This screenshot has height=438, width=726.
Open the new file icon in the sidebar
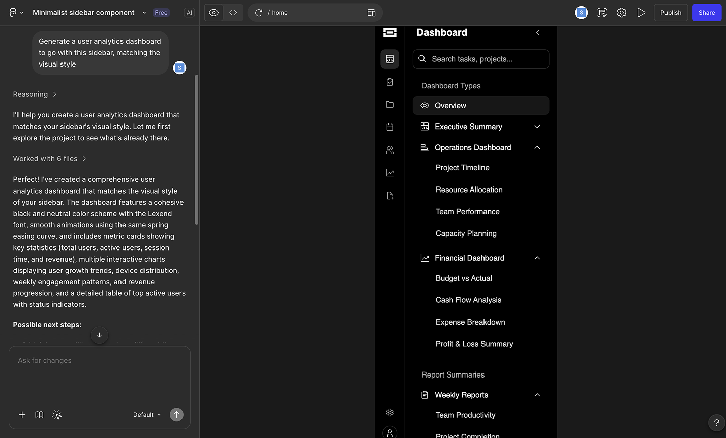tap(389, 195)
